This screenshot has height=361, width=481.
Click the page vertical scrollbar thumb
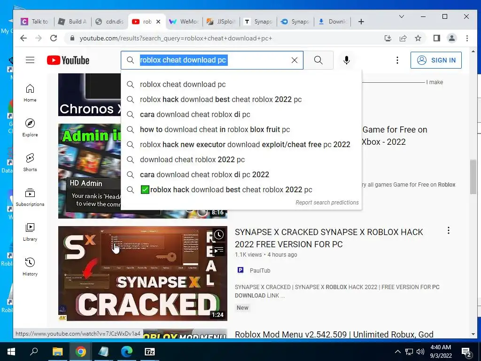point(473,177)
